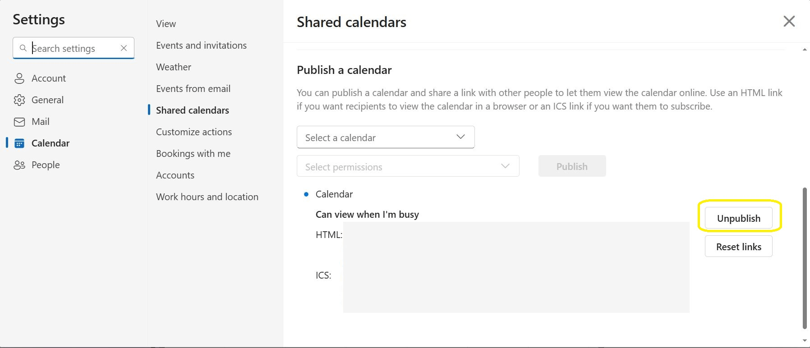Clear search with the X icon
Image resolution: width=810 pixels, height=348 pixels.
coord(124,48)
